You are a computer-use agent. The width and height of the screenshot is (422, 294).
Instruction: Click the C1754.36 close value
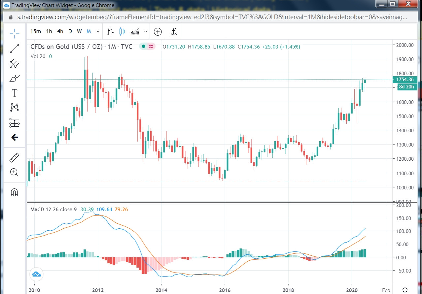click(249, 47)
